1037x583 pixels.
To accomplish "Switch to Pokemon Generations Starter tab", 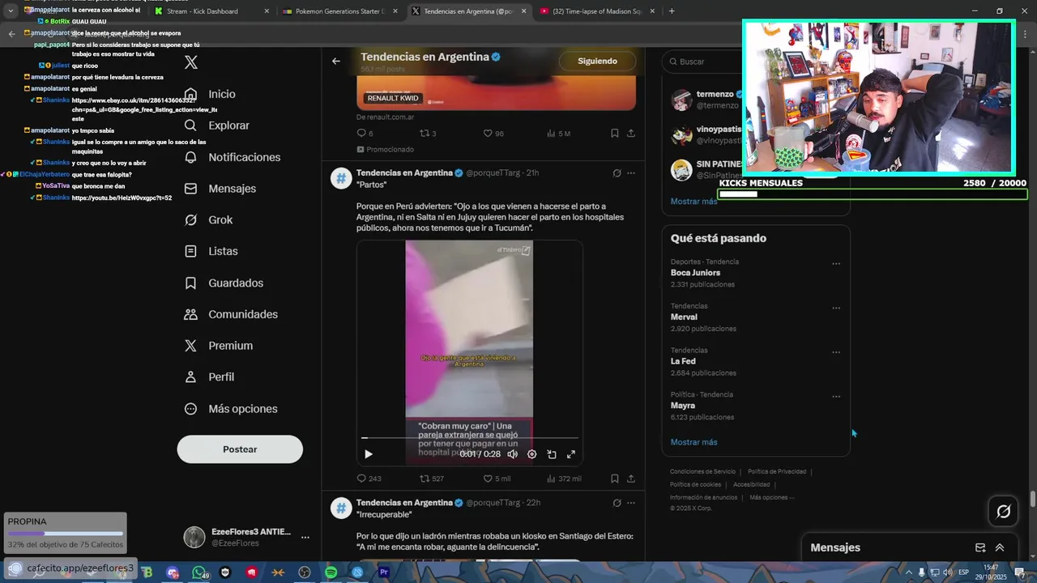I will coord(342,11).
